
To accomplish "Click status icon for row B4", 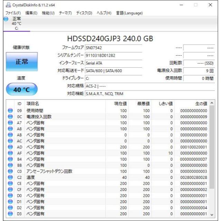I will (x=10, y=159).
